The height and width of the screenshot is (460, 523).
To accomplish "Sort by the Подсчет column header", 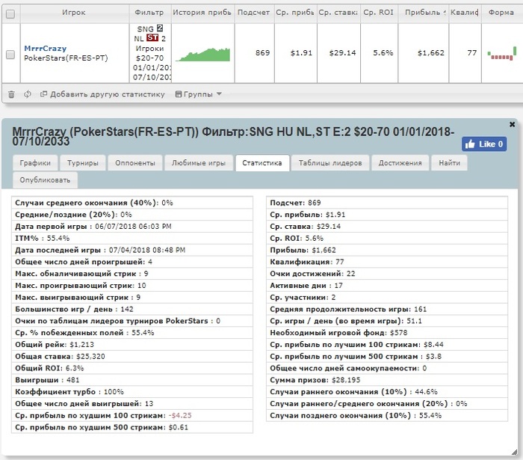I will coord(253,13).
